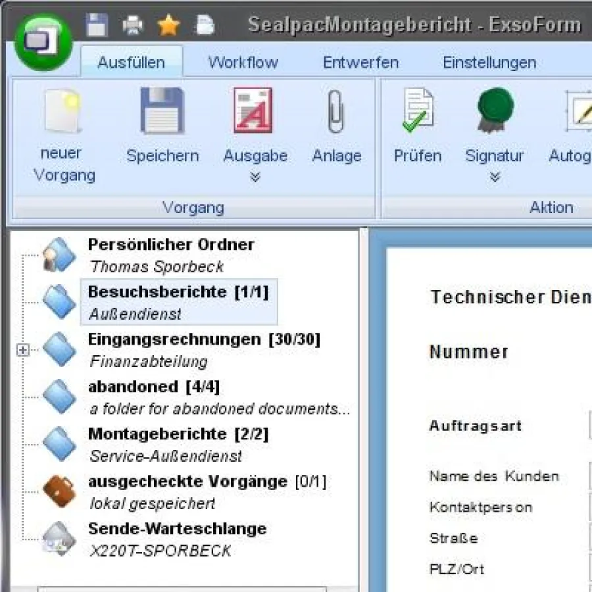Viewport: 592px width, 592px height.
Task: Open favorites via the star icon
Action: coord(169,24)
